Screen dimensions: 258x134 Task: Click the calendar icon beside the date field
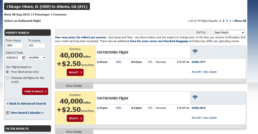pyautogui.click(x=24, y=58)
